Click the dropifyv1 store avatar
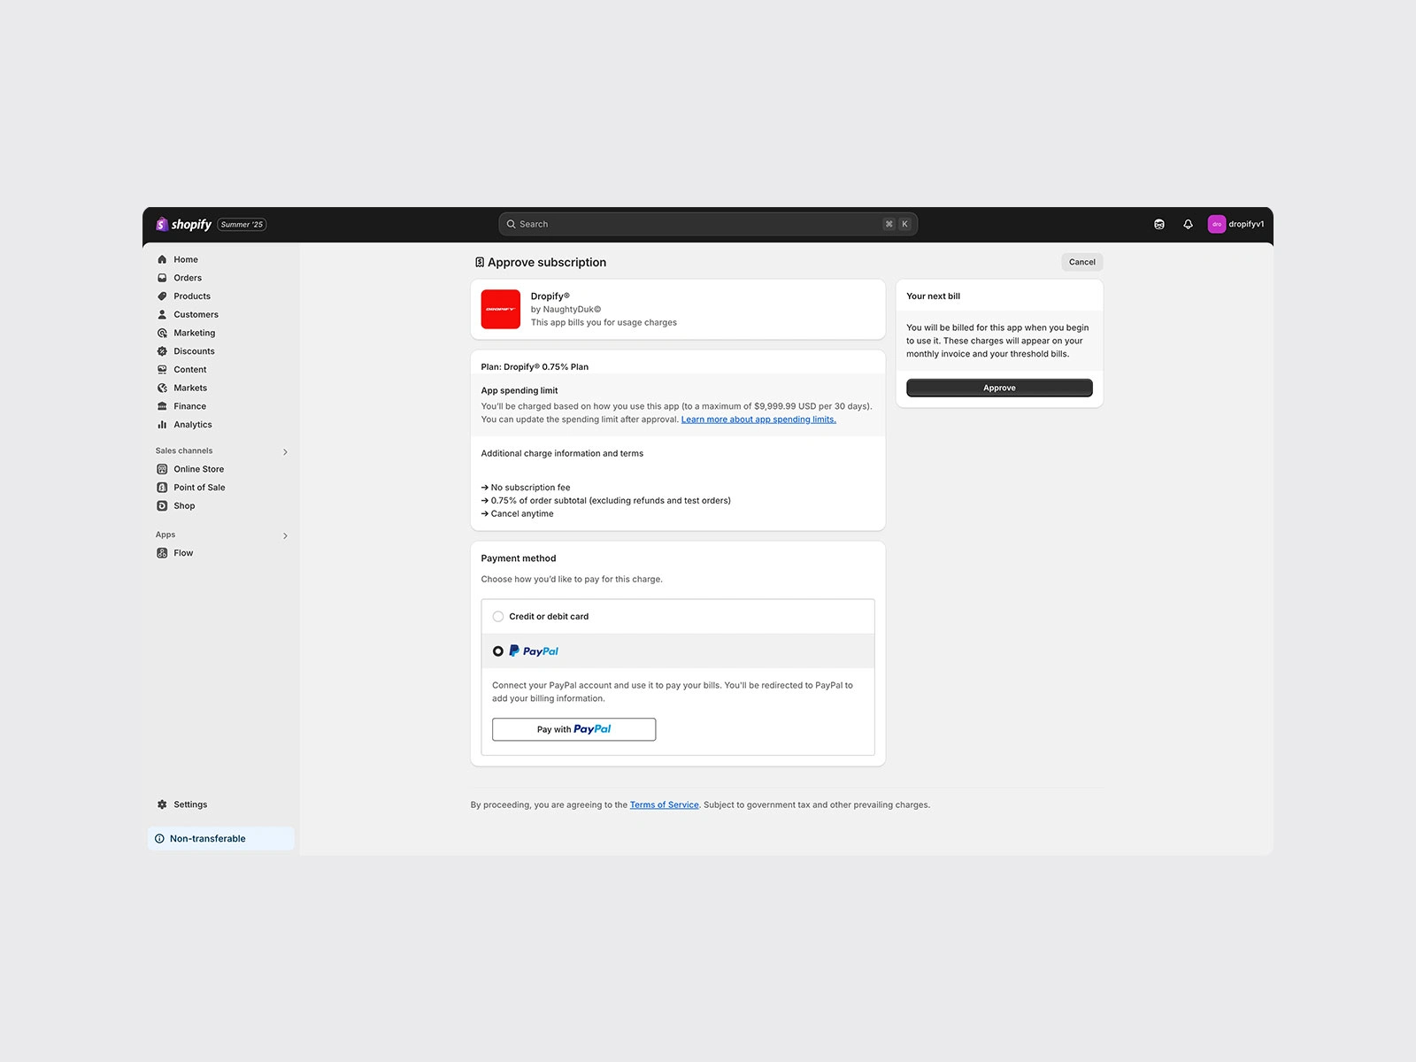The image size is (1416, 1062). 1217,224
